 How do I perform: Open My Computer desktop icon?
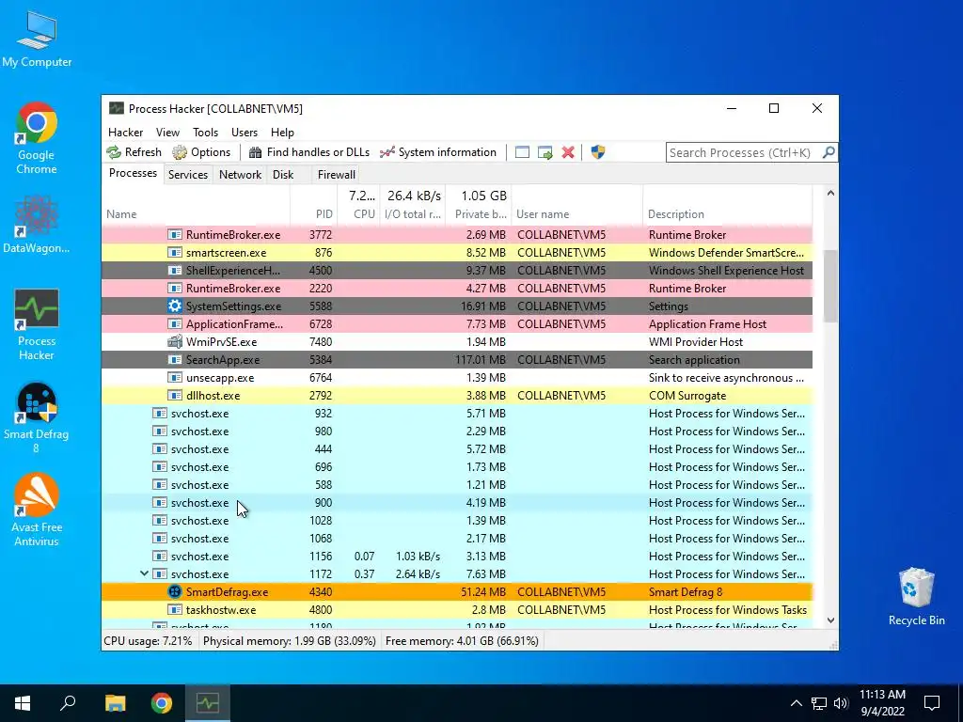37,39
